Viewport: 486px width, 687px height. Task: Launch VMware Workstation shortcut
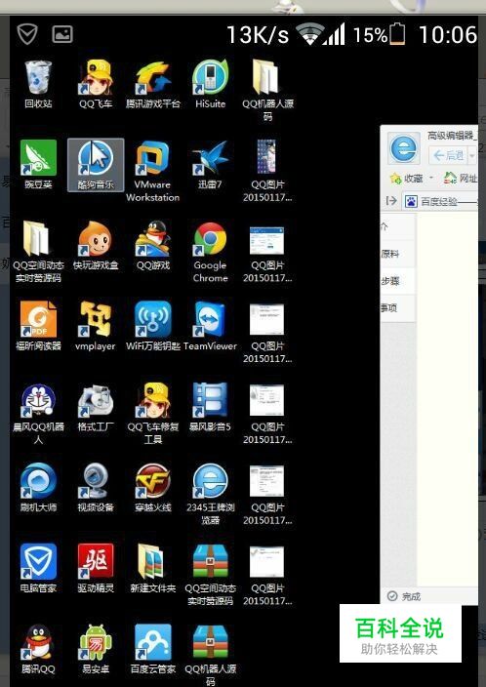[153, 171]
